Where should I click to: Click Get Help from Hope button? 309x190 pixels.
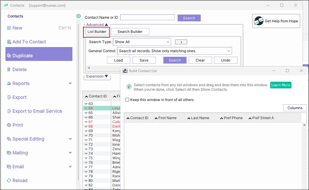[276, 21]
